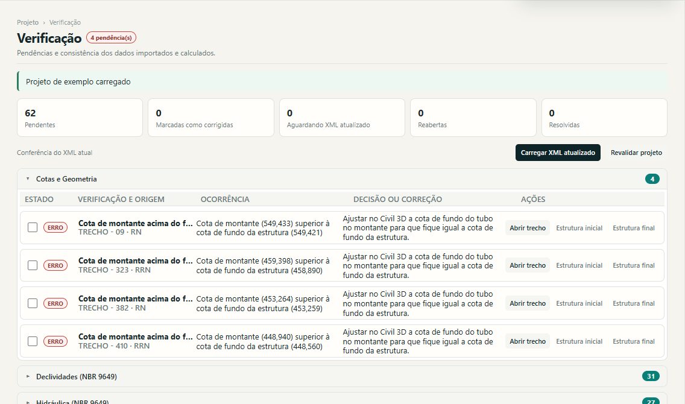This screenshot has width=685, height=404.
Task: Click Projeto de exemplo carregado notice
Action: tap(342, 81)
